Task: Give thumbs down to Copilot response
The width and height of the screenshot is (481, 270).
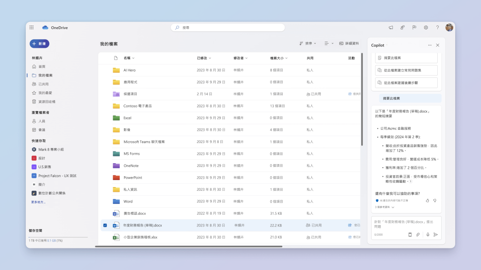Action: (434, 201)
